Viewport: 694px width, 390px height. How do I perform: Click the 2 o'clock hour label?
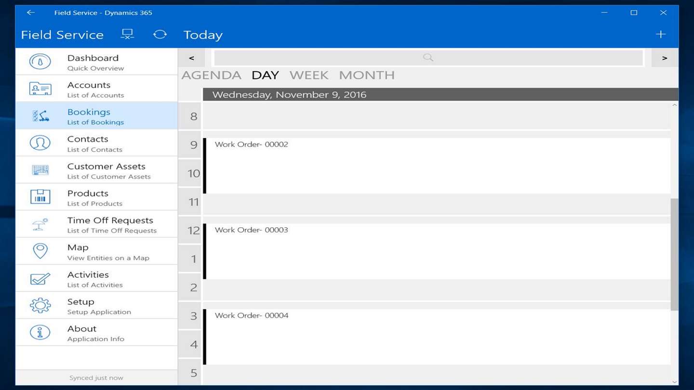click(x=194, y=287)
